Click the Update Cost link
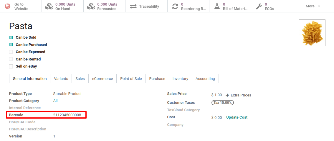The height and width of the screenshot is (141, 334). [237, 117]
